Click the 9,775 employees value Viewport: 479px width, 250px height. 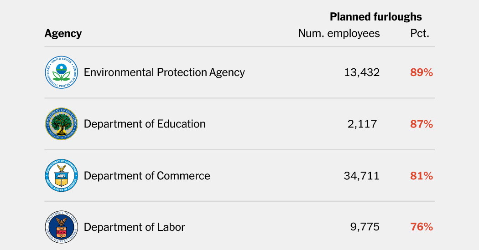(x=365, y=227)
